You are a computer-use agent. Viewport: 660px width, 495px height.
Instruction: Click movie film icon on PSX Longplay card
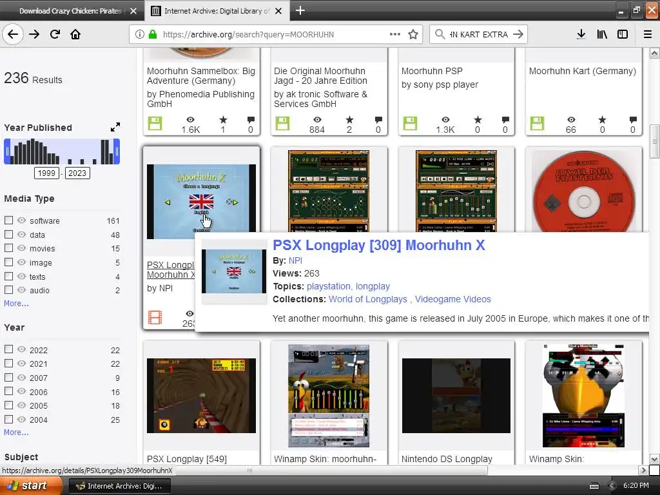[x=155, y=317]
